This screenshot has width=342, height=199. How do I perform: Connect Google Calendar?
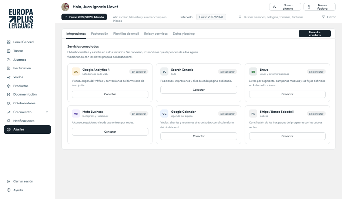pos(199,136)
